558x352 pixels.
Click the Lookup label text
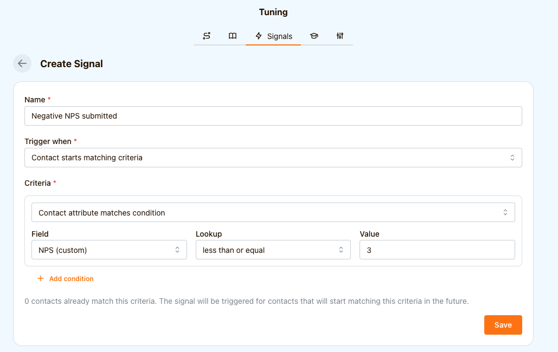pos(209,234)
